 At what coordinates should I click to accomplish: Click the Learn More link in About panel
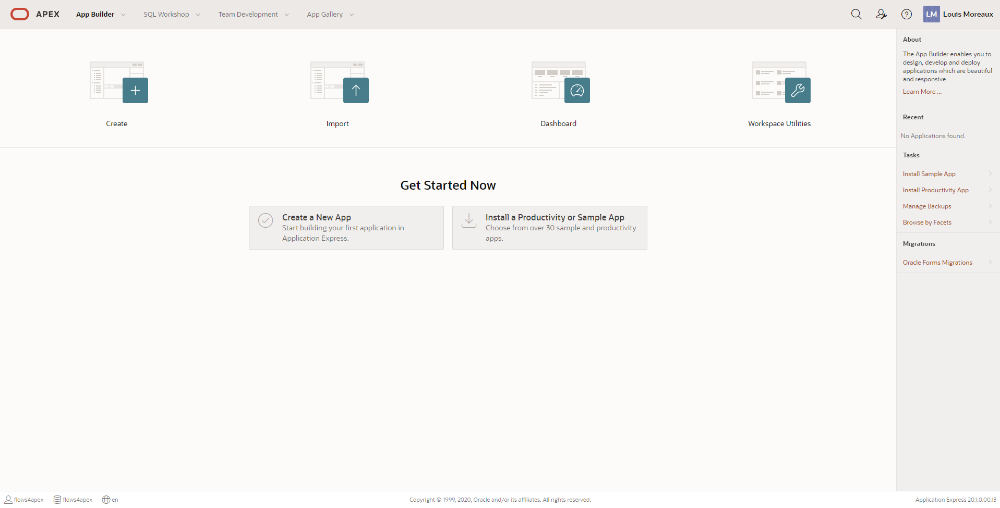[921, 91]
